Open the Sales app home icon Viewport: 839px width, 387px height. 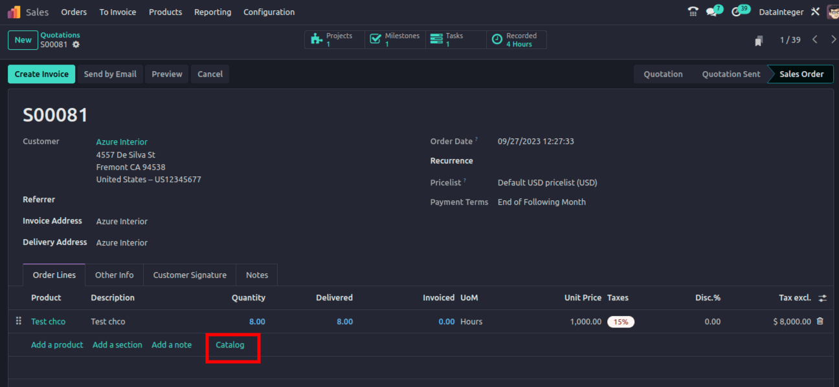click(14, 12)
